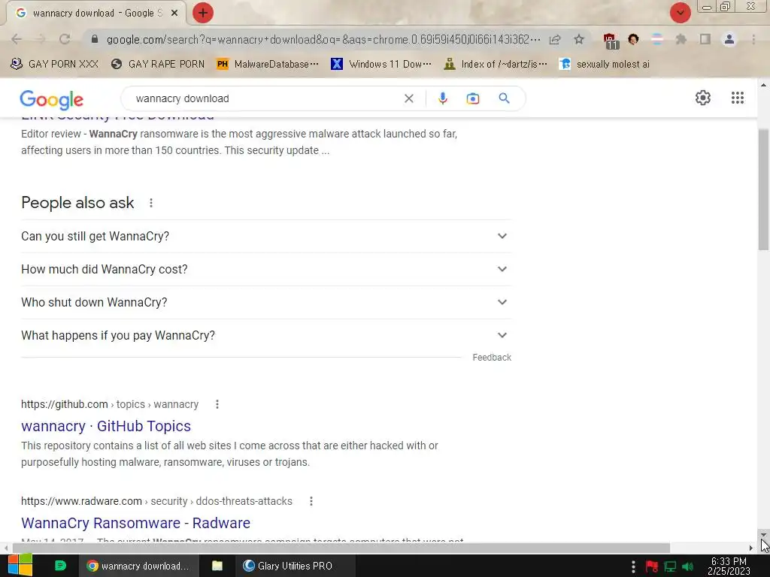Expand 'What happens if you pay WannaCry?'
The height and width of the screenshot is (577, 770).
click(266, 336)
